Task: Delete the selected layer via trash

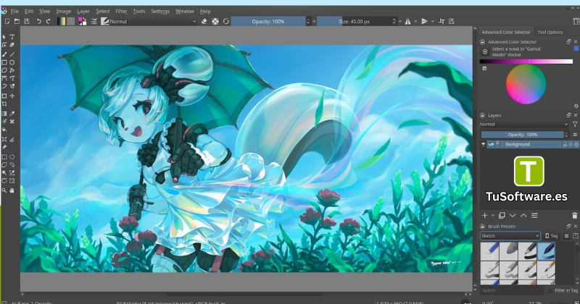Action: point(574,216)
